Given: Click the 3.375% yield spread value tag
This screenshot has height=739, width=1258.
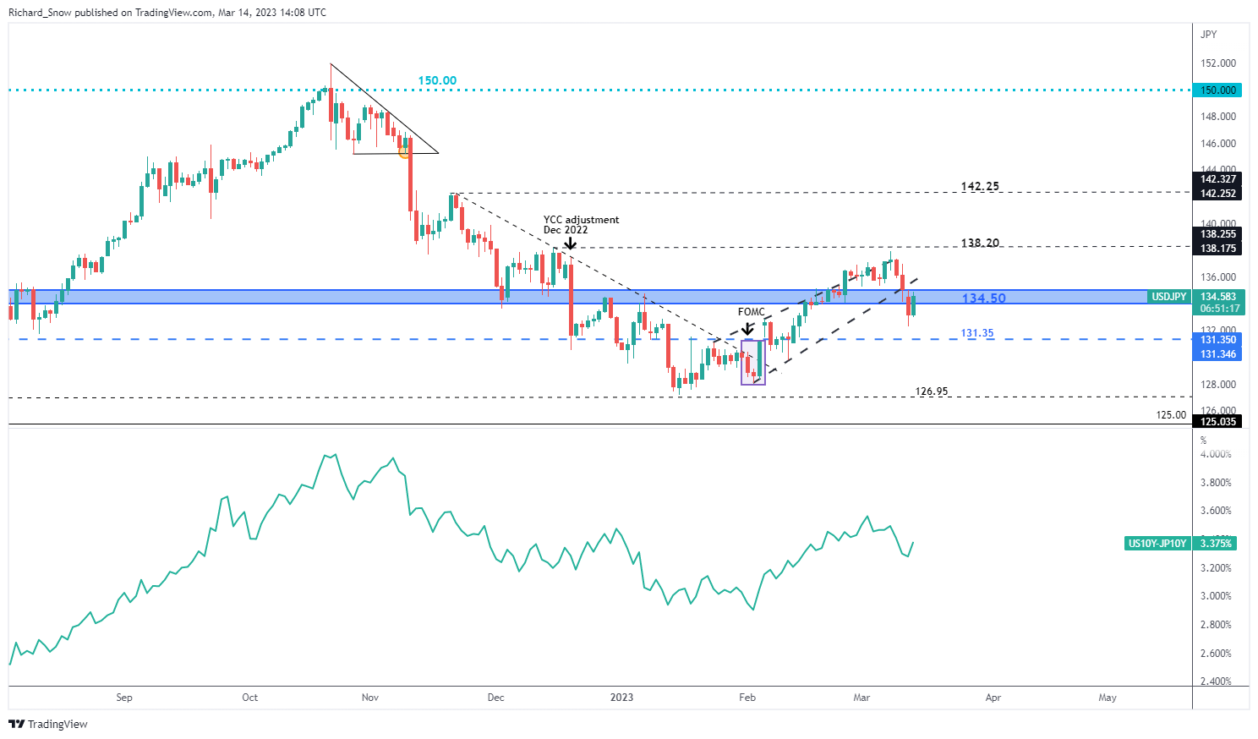Looking at the screenshot, I should click(x=1217, y=543).
